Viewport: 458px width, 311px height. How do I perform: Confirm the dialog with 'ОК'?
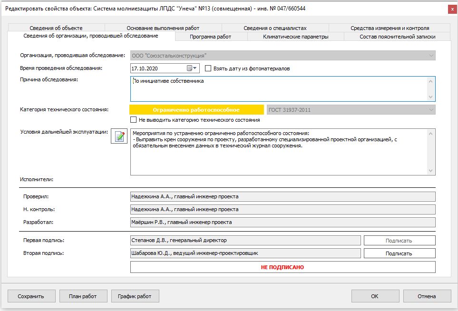tap(375, 296)
